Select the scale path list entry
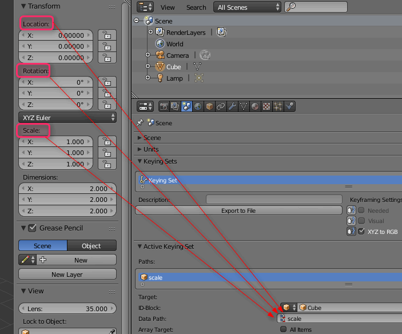 pos(270,277)
